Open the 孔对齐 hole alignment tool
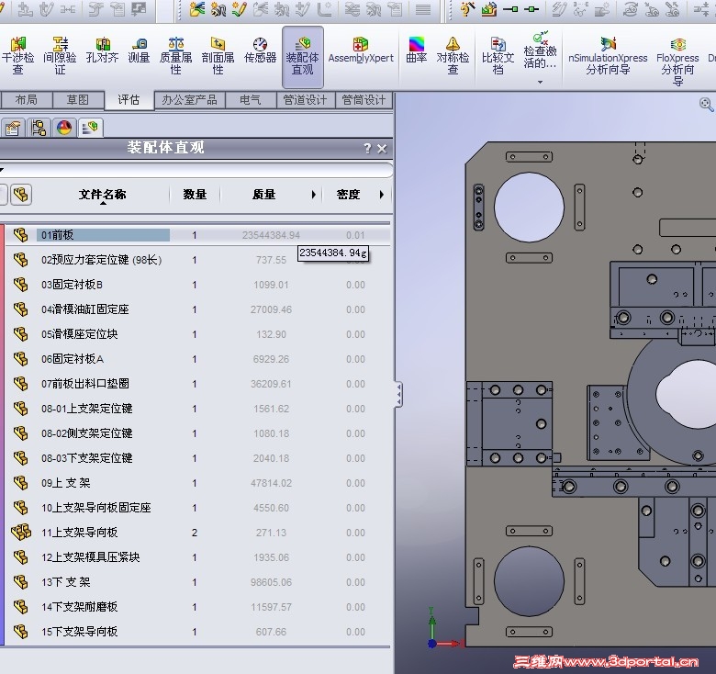The image size is (716, 674). (102, 51)
